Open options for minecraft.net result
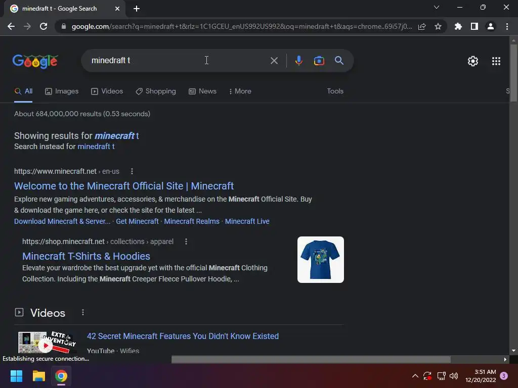518x388 pixels. pos(132,171)
